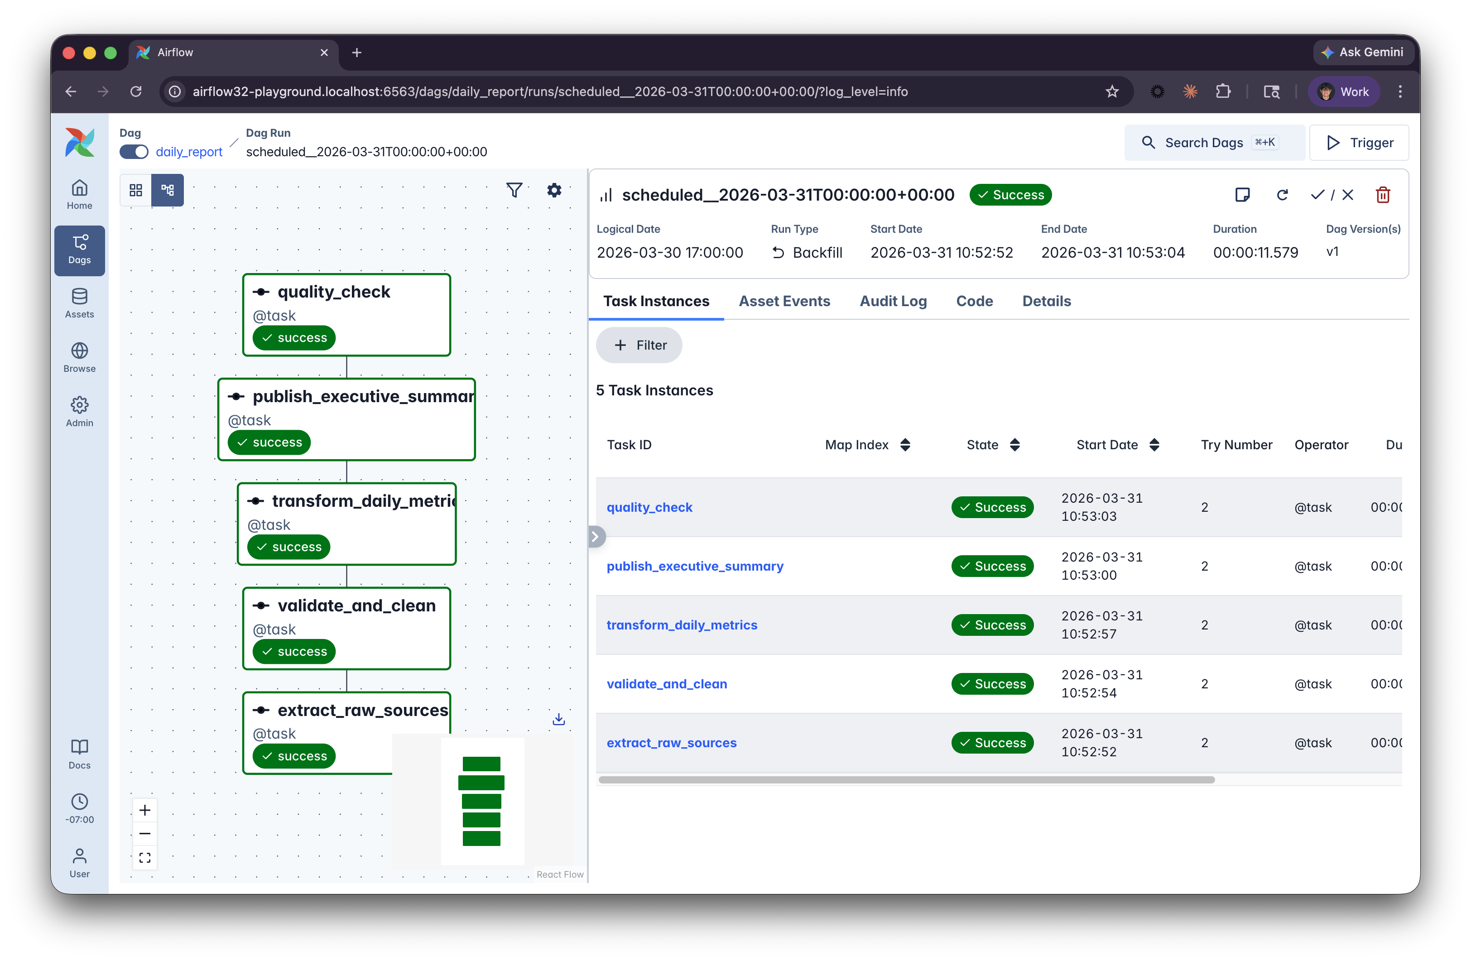The width and height of the screenshot is (1471, 961).
Task: Fit graph to view
Action: tap(144, 858)
